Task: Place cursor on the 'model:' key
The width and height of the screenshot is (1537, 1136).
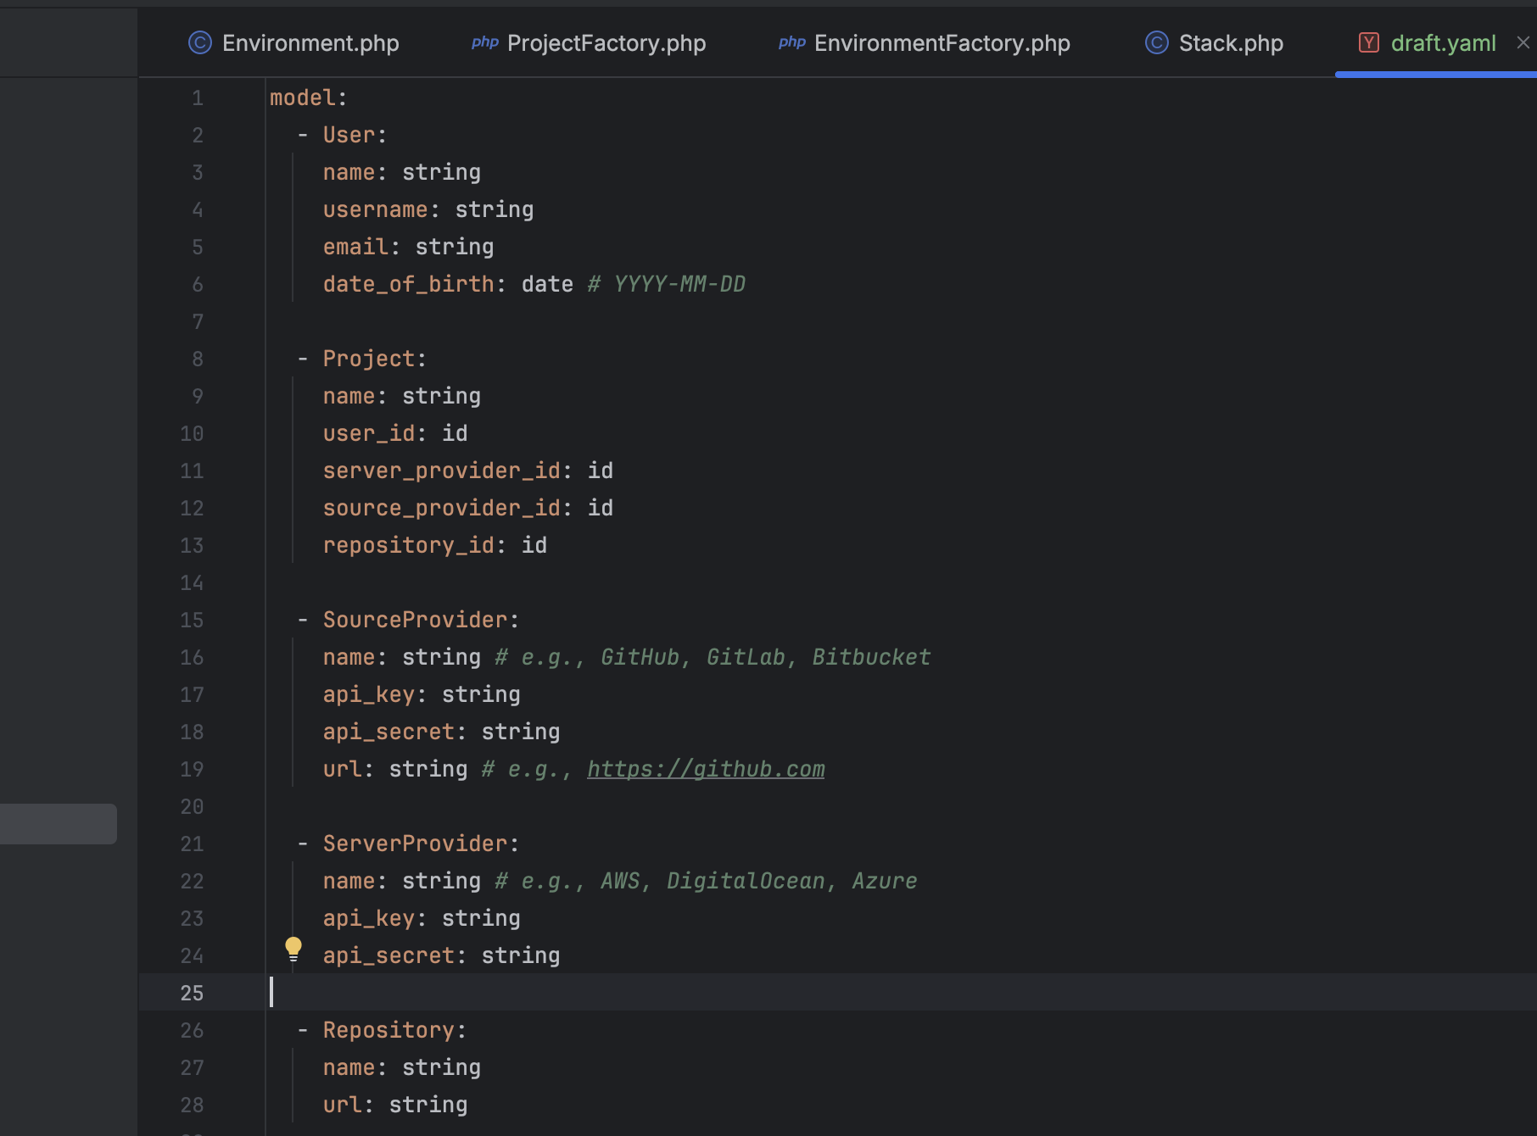Action: tap(309, 97)
